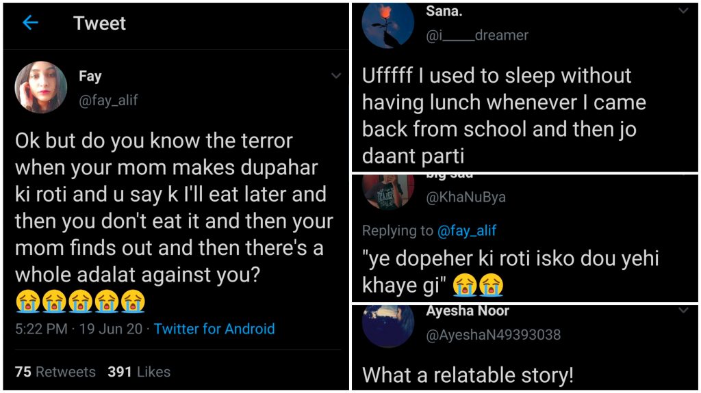Open Sana's rose profile picture
The width and height of the screenshot is (701, 393).
[388, 26]
